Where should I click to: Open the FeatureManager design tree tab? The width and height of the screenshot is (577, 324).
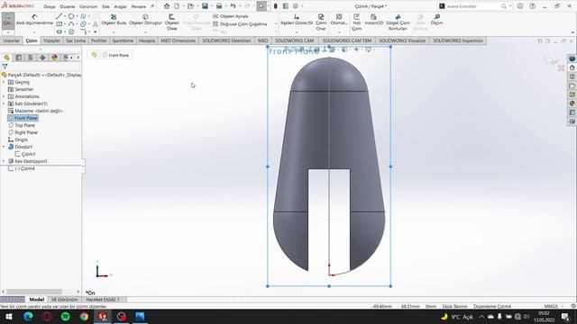[x=6, y=58]
